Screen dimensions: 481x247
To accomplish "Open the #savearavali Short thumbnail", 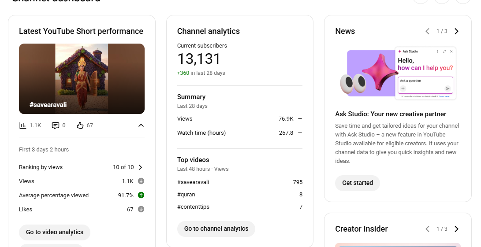I will [x=82, y=79].
